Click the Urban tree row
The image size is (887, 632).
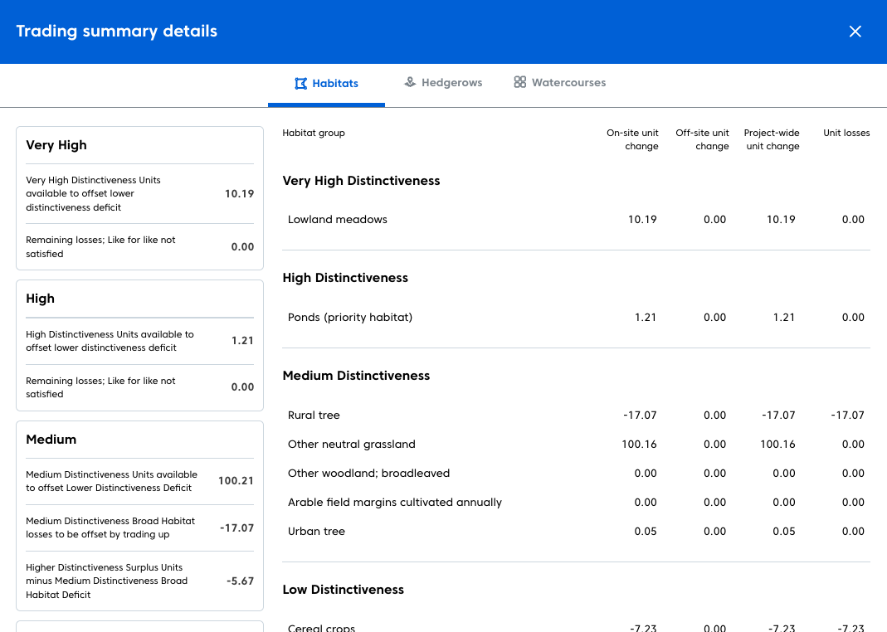(x=316, y=532)
